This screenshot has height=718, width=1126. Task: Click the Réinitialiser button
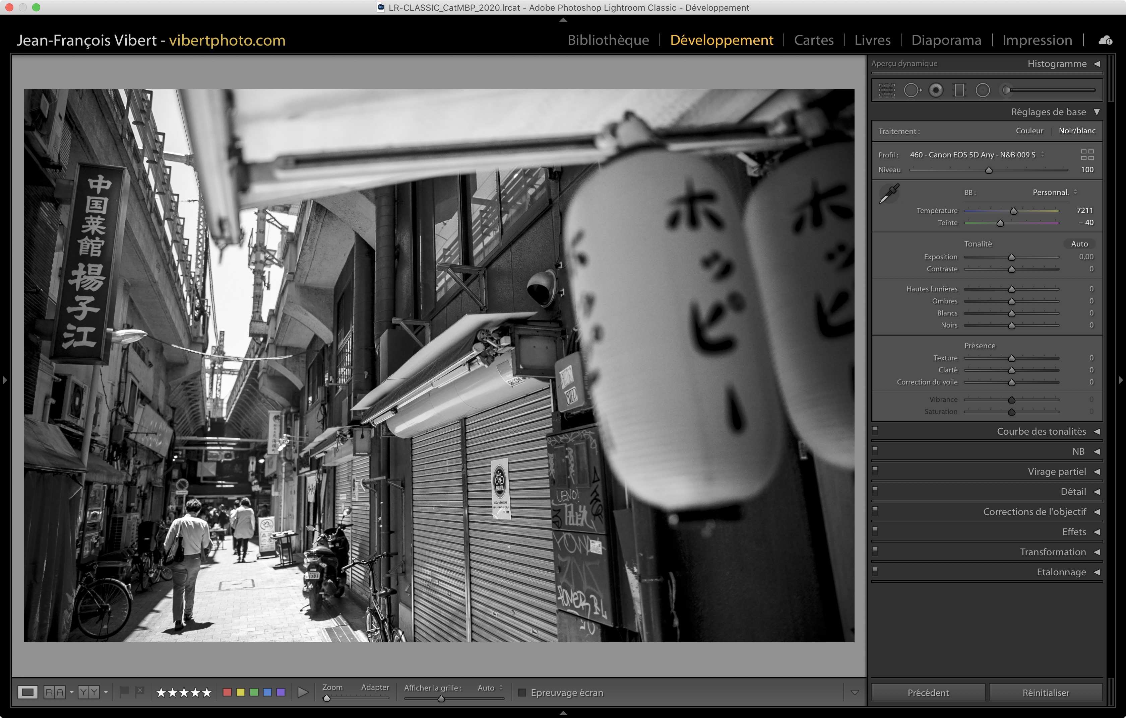point(1045,692)
